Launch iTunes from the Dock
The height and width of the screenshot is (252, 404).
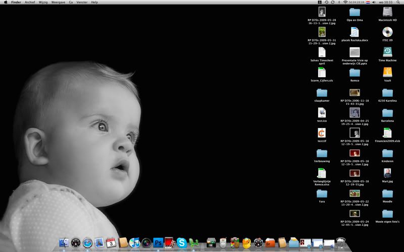(x=134, y=243)
